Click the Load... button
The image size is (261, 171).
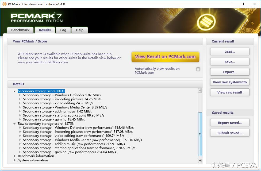(230, 52)
